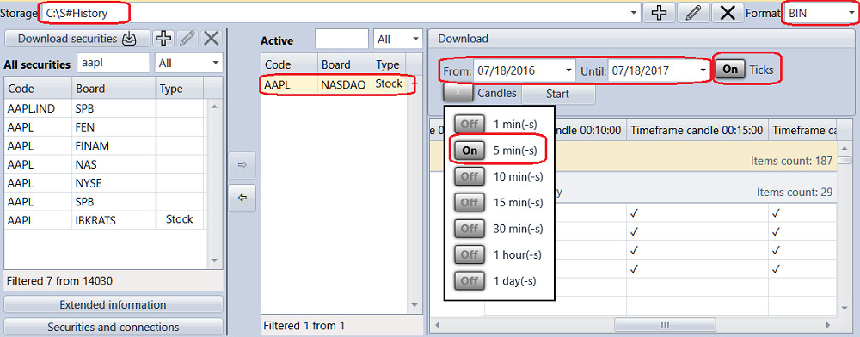860x337 pixels.
Task: Click the All securities list scrollbar down arrow
Action: point(214,260)
